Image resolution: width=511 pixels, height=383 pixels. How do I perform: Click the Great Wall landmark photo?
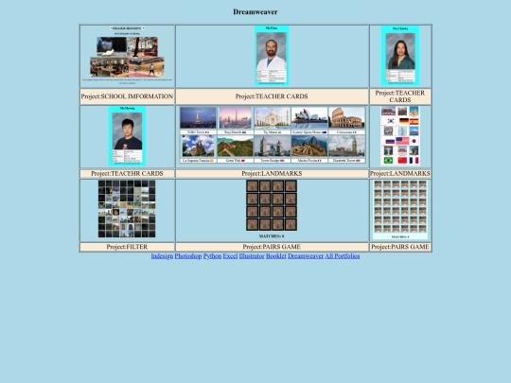pos(235,146)
